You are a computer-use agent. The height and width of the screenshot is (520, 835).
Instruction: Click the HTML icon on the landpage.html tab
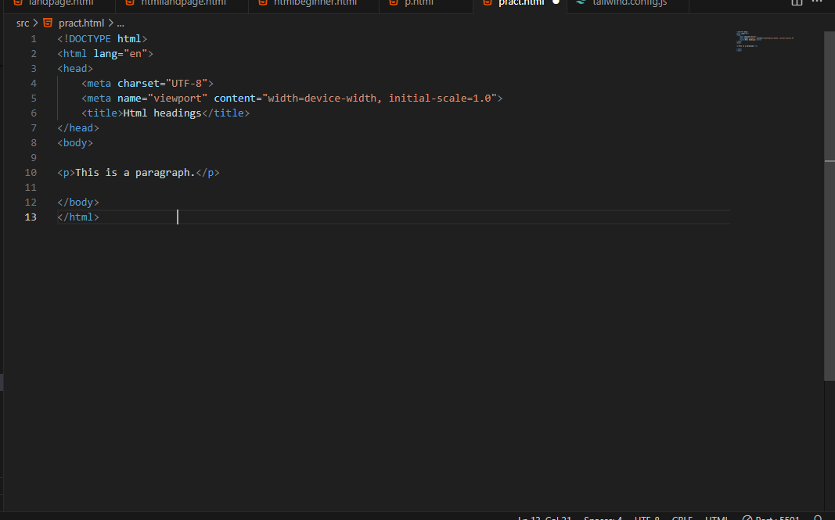pyautogui.click(x=18, y=2)
